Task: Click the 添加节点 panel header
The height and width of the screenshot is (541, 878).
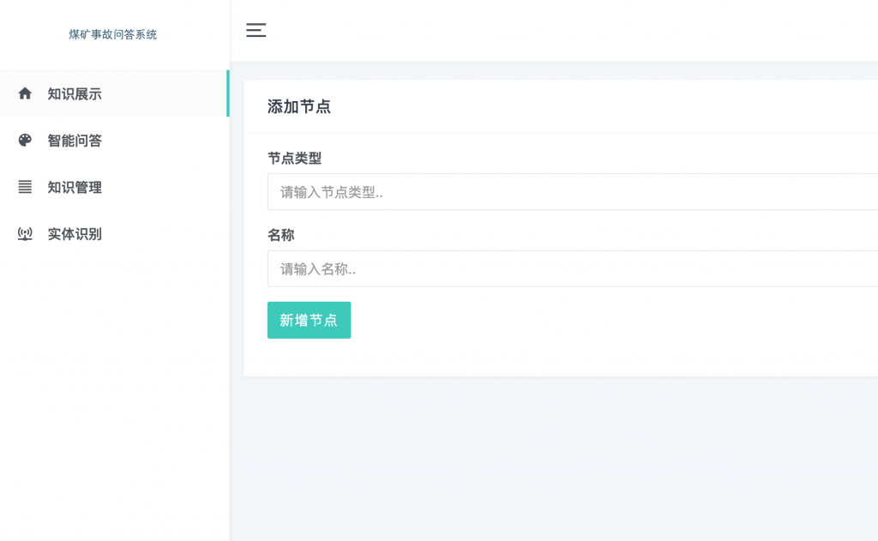Action: pos(297,107)
